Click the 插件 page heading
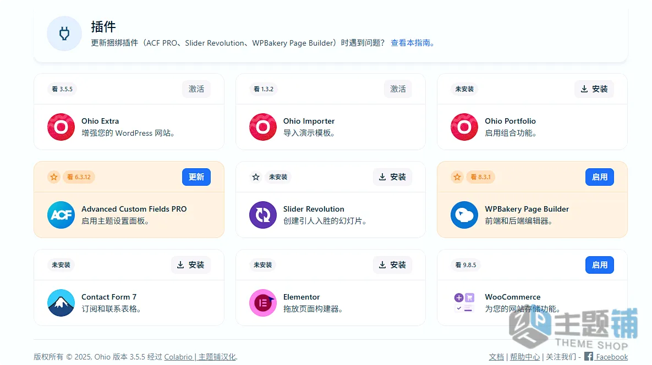This screenshot has width=652, height=365. click(x=103, y=26)
